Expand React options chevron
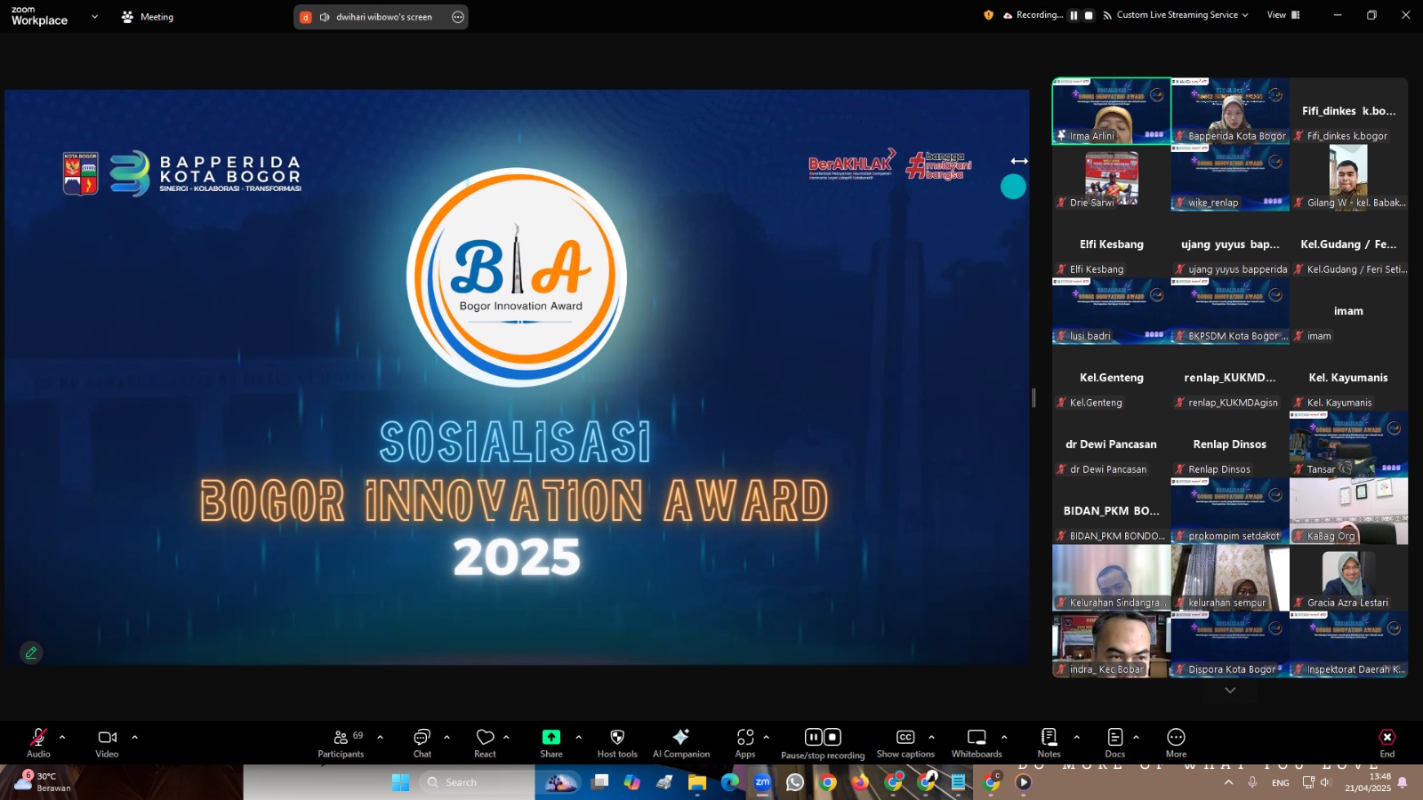Image resolution: width=1423 pixels, height=800 pixels. pos(506,737)
